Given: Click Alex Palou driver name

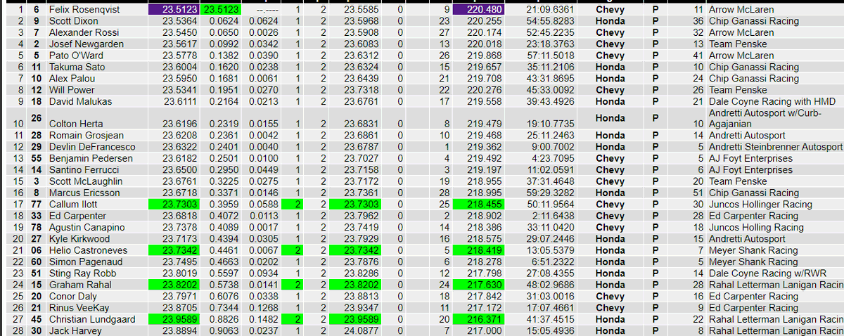Looking at the screenshot, I should pyautogui.click(x=72, y=78).
